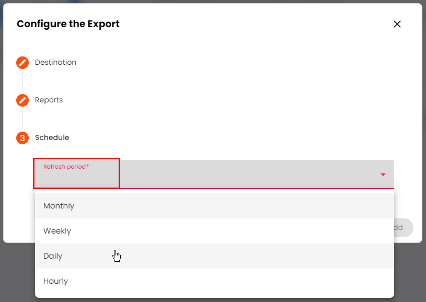The image size is (426, 302).
Task: Click the partially hidden Add button
Action: pos(402,228)
